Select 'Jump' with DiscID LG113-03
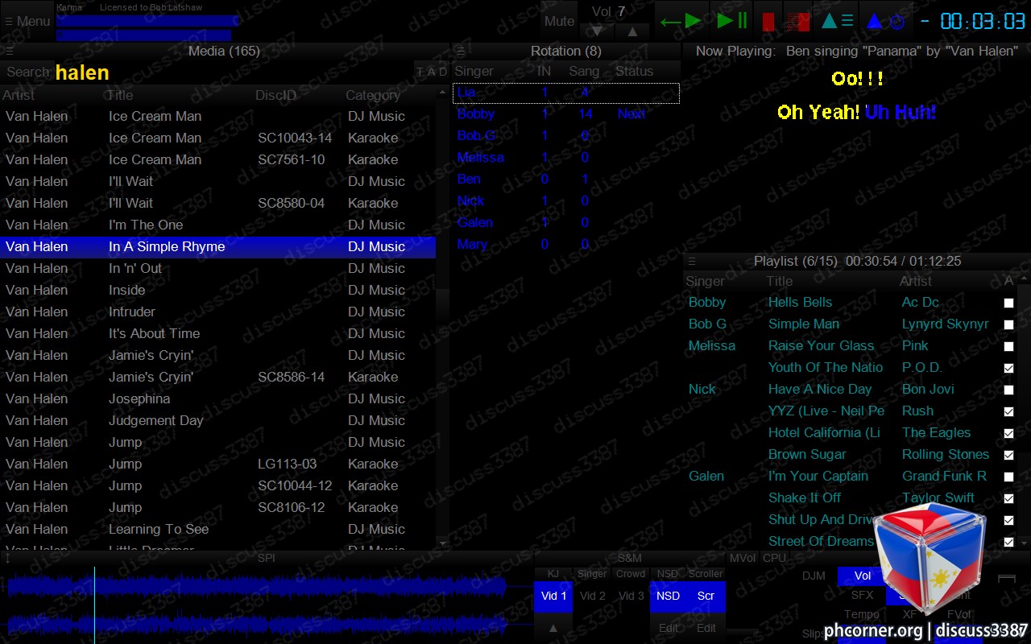Screen dimensions: 1031x644 coord(218,464)
